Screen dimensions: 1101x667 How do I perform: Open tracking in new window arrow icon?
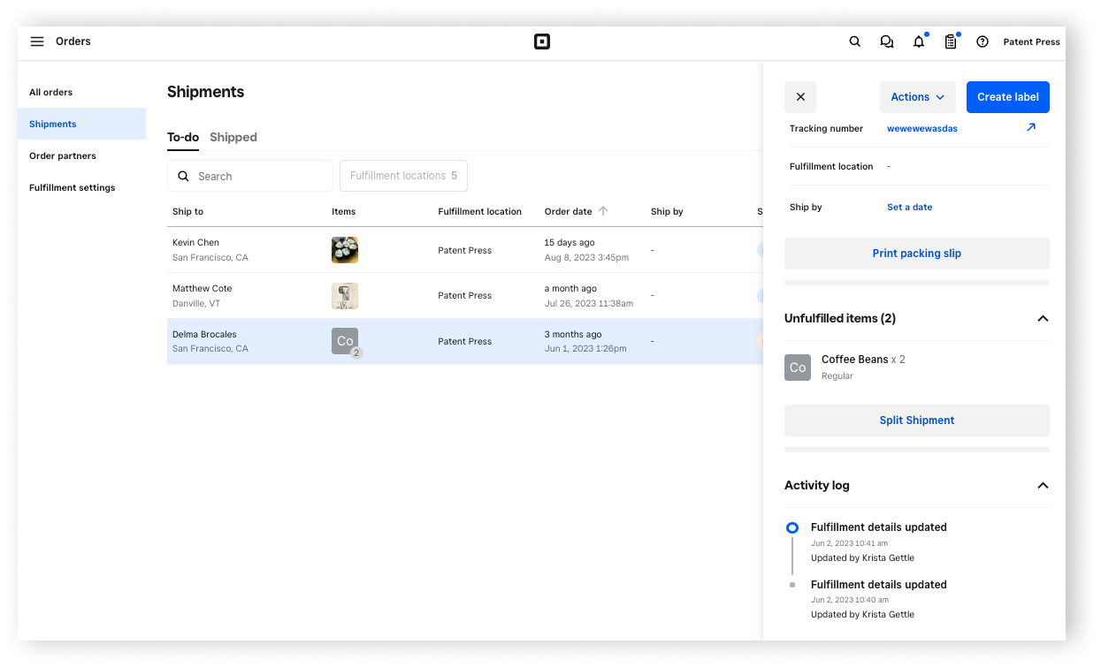click(1030, 128)
